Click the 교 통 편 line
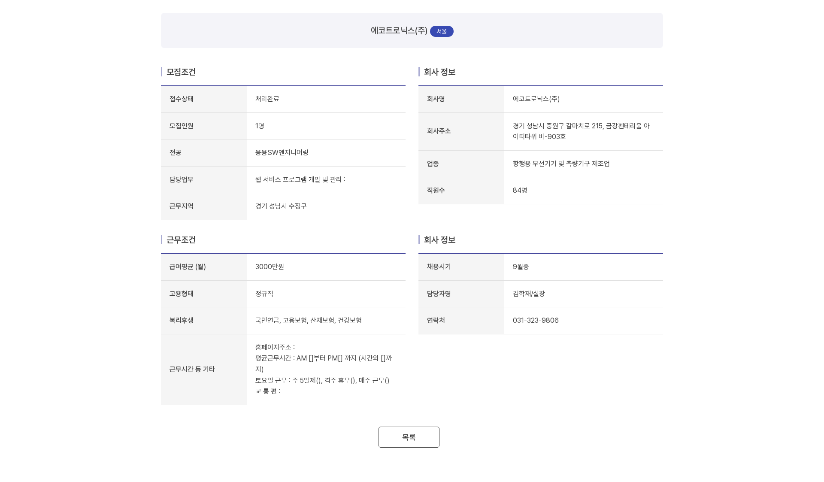 (x=268, y=391)
